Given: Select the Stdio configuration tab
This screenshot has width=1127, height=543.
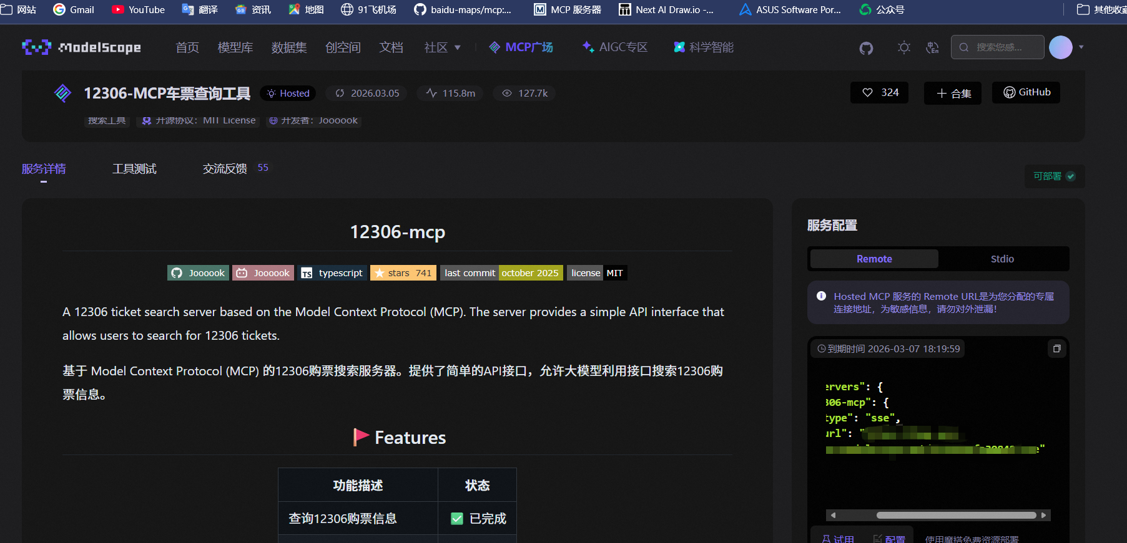Looking at the screenshot, I should [1002, 259].
